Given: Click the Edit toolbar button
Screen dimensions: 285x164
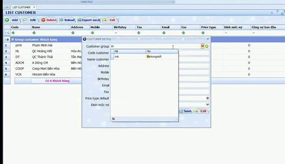Looking at the screenshot, I should coord(30,20).
